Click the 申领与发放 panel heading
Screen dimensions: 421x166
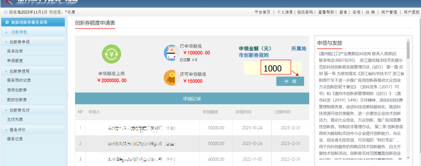(x=330, y=43)
